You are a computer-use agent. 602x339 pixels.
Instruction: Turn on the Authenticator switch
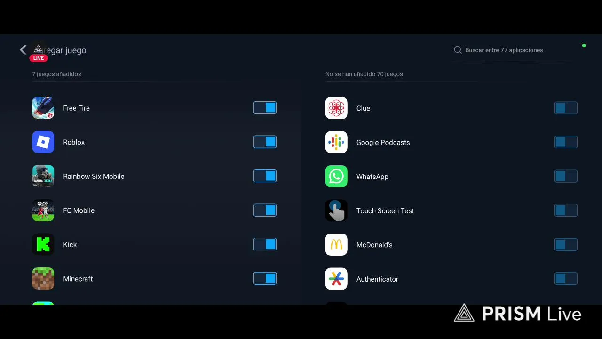click(x=566, y=278)
